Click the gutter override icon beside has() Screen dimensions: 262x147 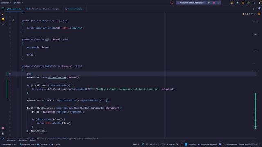coord(14,20)
